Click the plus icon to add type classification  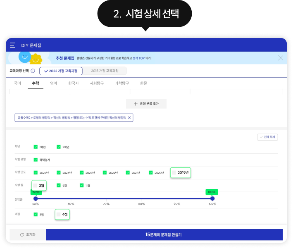(135, 104)
